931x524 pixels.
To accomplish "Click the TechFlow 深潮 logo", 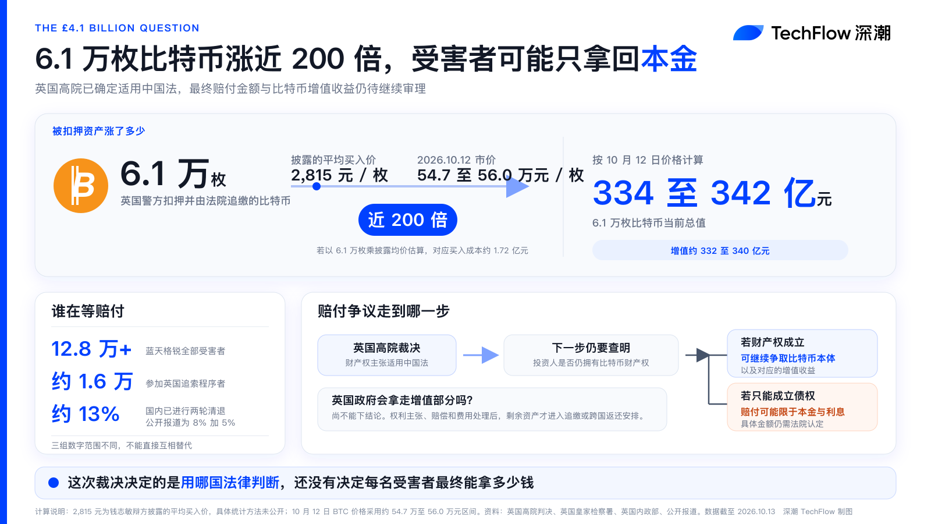I will click(812, 33).
